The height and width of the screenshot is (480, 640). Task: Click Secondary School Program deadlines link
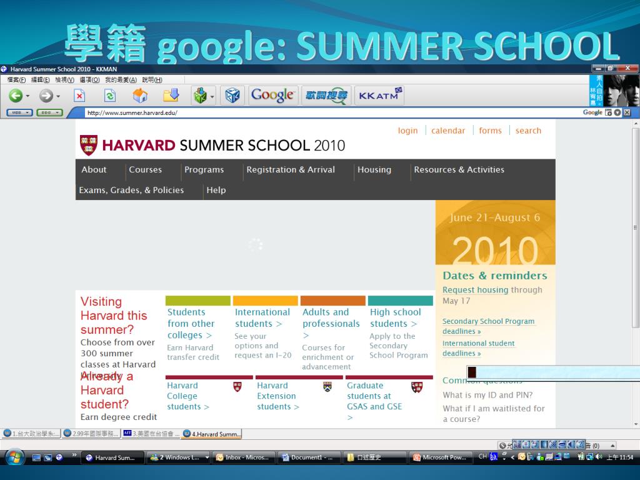488,326
